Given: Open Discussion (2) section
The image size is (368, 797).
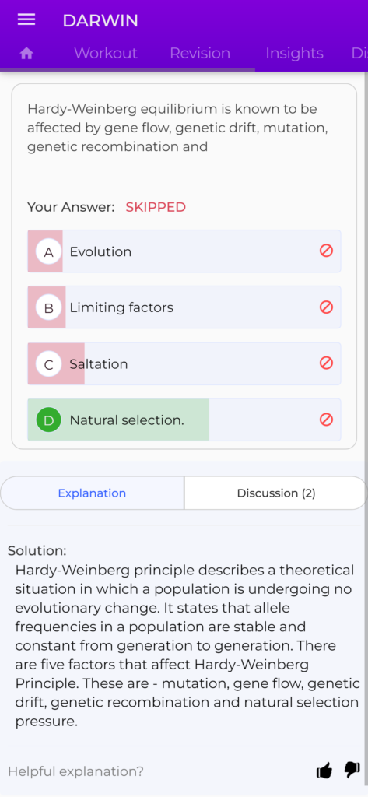Looking at the screenshot, I should (x=276, y=493).
